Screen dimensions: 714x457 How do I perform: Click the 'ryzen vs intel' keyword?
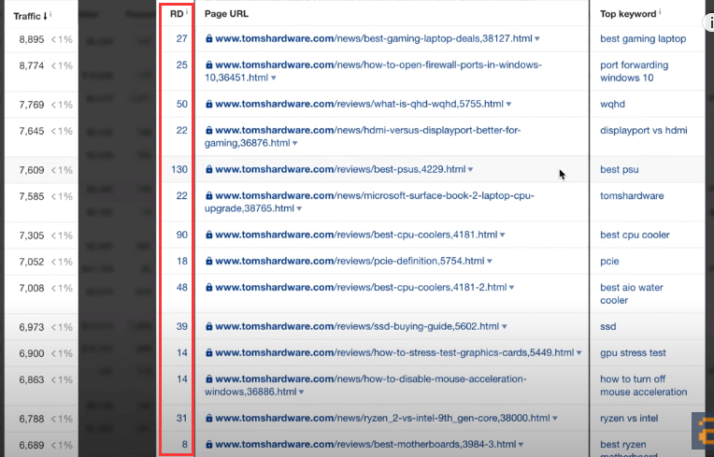point(629,419)
